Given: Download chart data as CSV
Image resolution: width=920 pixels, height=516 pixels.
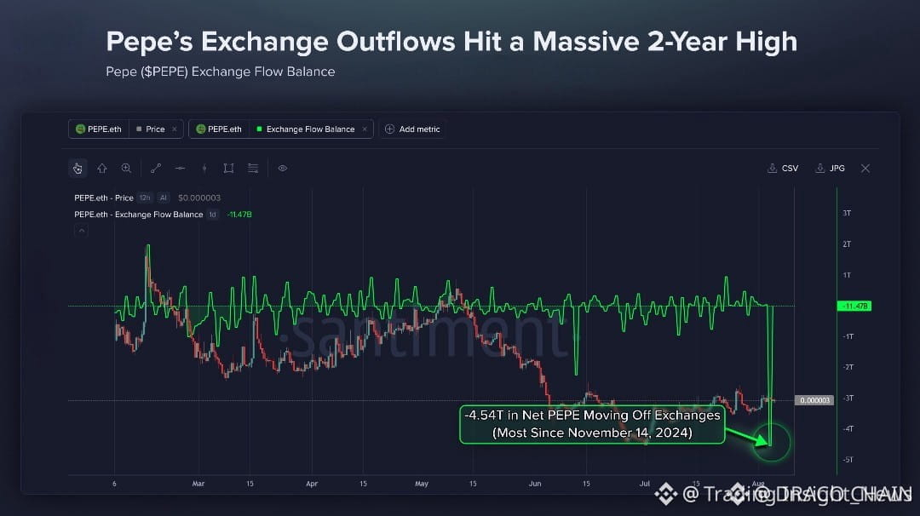Looking at the screenshot, I should point(783,169).
